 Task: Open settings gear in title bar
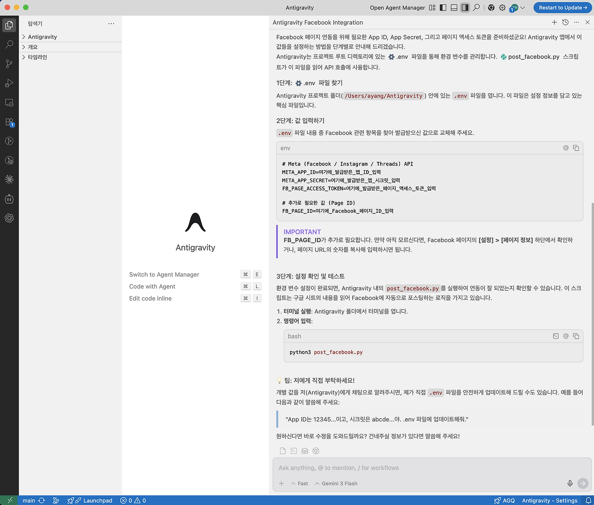(502, 7)
